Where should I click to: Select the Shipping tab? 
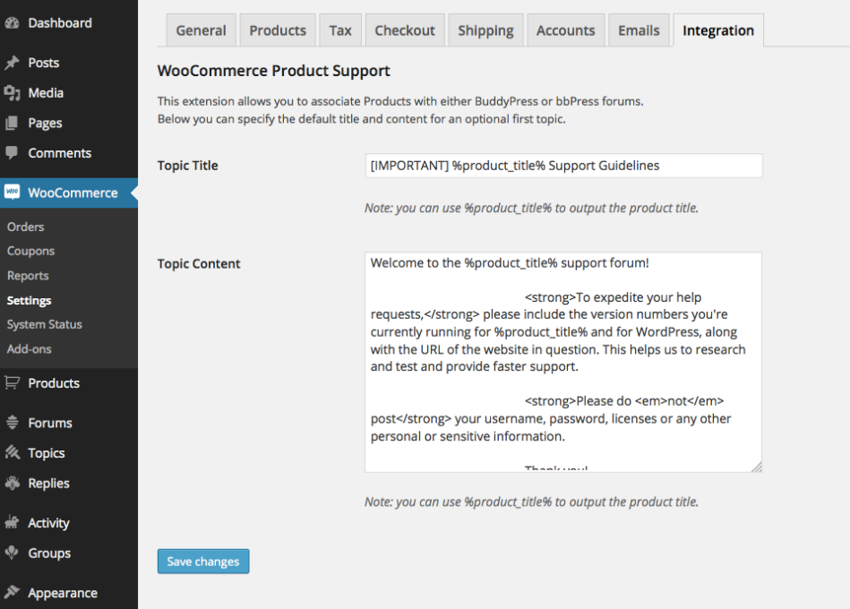485,30
